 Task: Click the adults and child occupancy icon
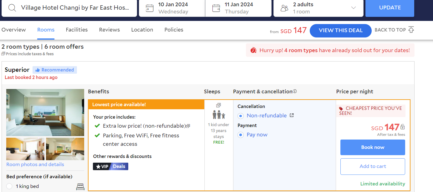pos(219,115)
